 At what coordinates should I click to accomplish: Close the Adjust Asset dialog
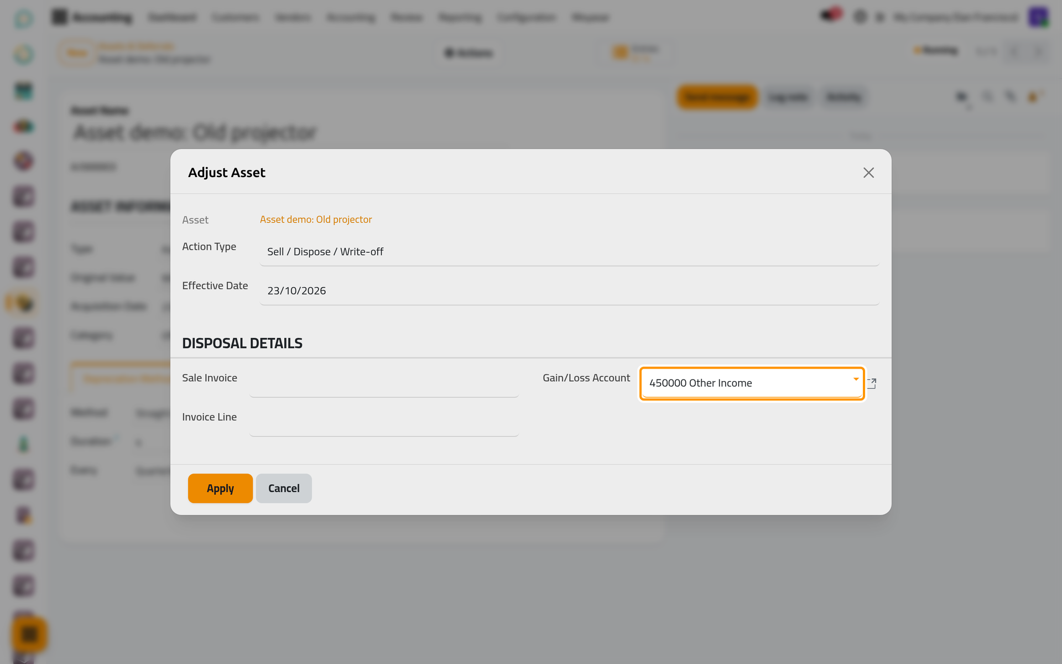868,173
